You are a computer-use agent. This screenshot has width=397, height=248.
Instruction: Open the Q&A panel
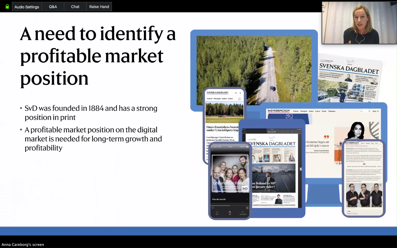(x=53, y=7)
